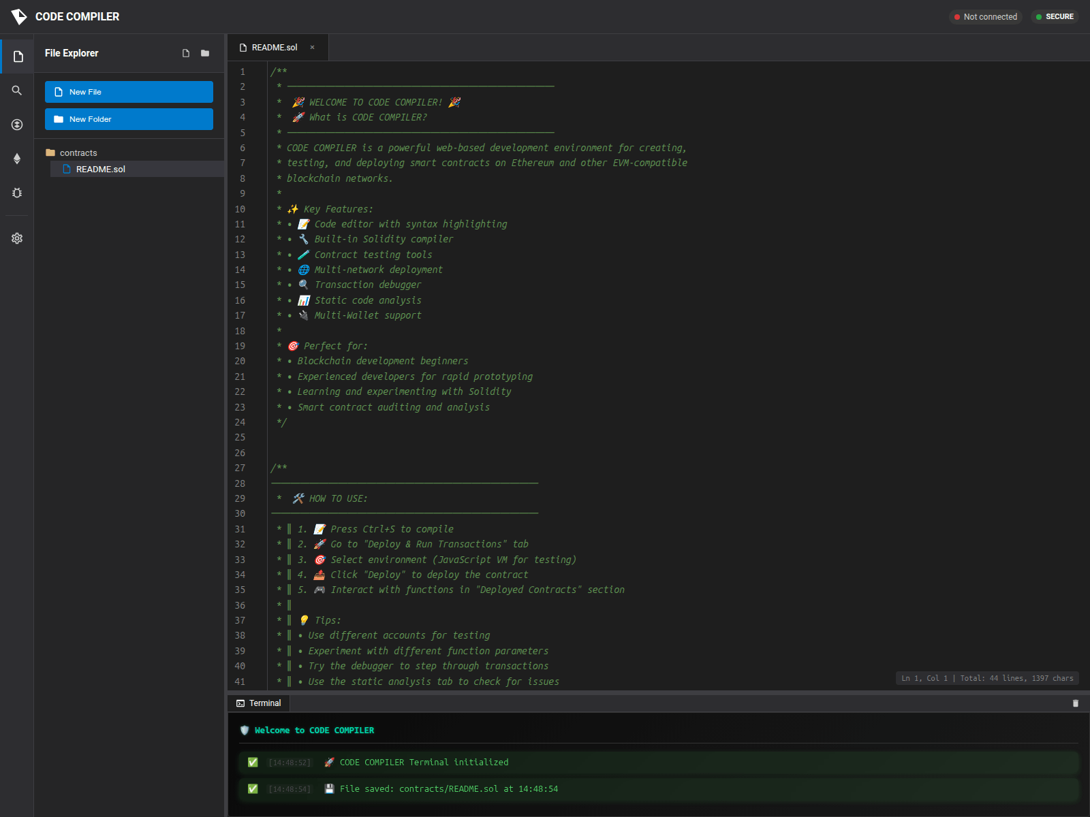
Task: Create a new folder via explorer header icon
Action: [x=204, y=53]
